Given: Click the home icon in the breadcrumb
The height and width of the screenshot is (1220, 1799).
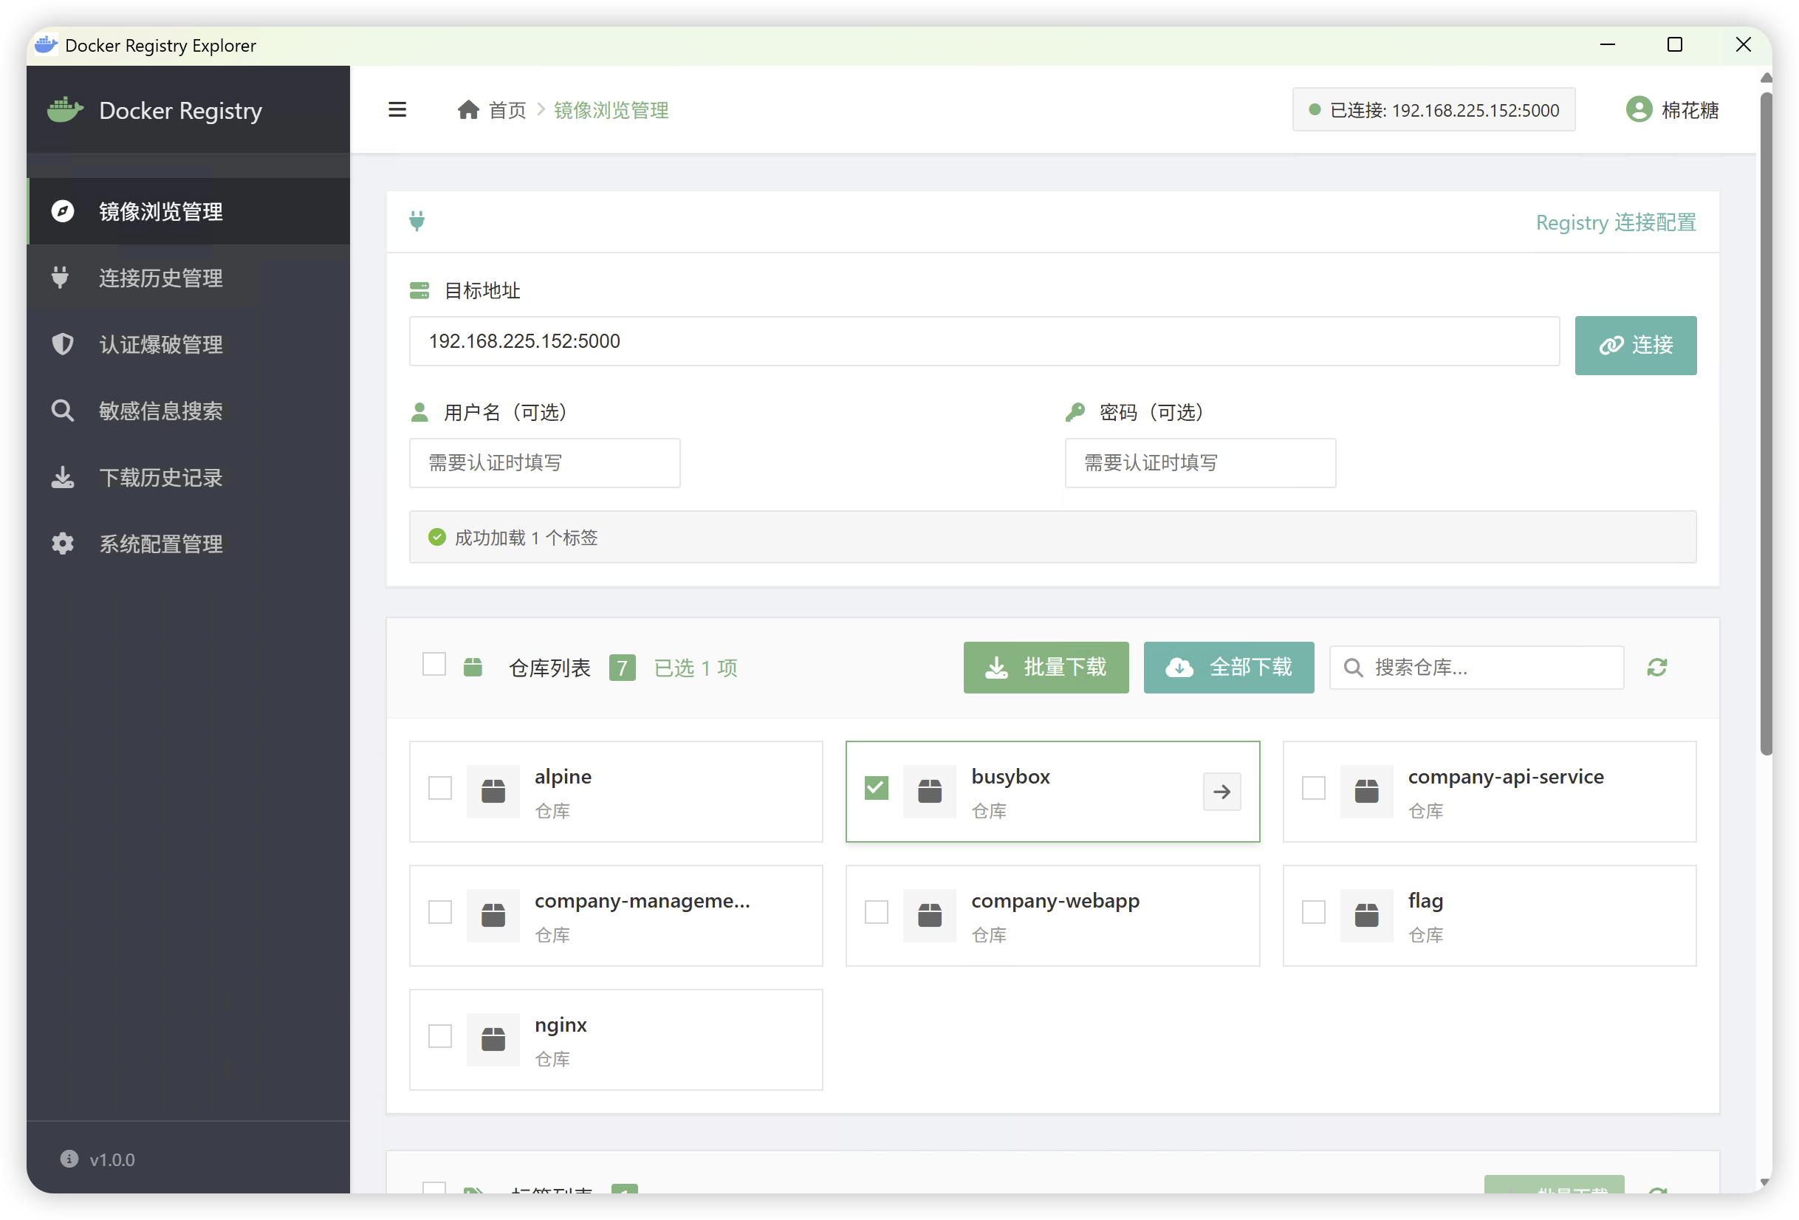Looking at the screenshot, I should click(467, 109).
